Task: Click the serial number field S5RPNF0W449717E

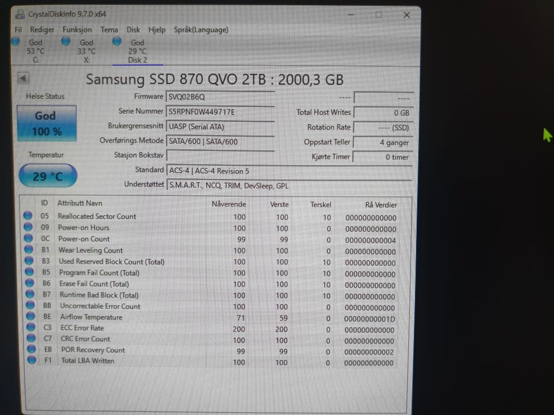Action: click(x=220, y=112)
